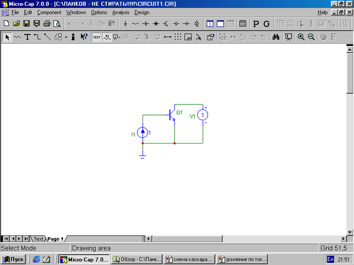Toggle the grid text TEXT display button

tap(96, 37)
